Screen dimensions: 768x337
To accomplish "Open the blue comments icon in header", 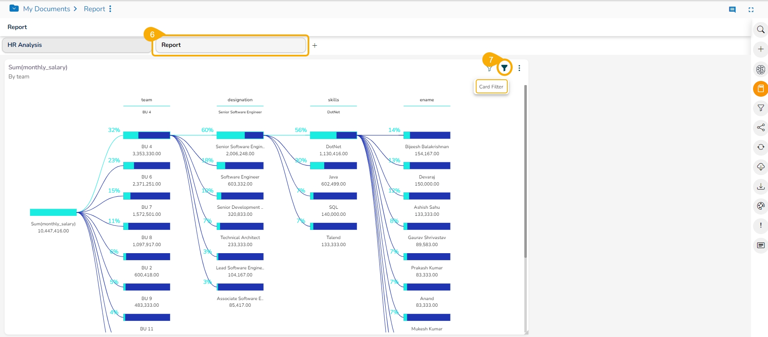I will 732,10.
